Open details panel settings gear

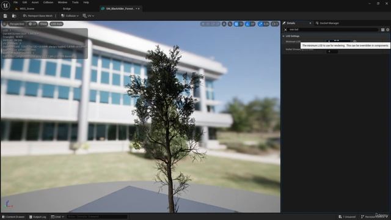click(388, 30)
